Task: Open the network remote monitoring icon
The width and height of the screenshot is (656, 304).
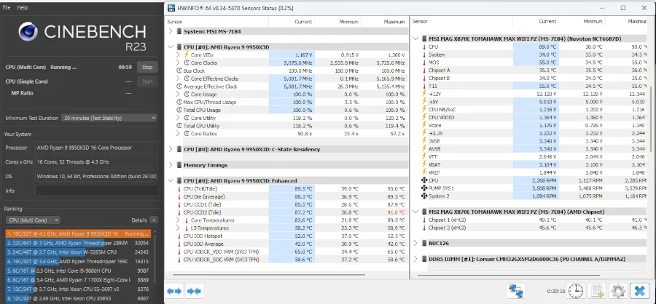Action: tap(516, 291)
